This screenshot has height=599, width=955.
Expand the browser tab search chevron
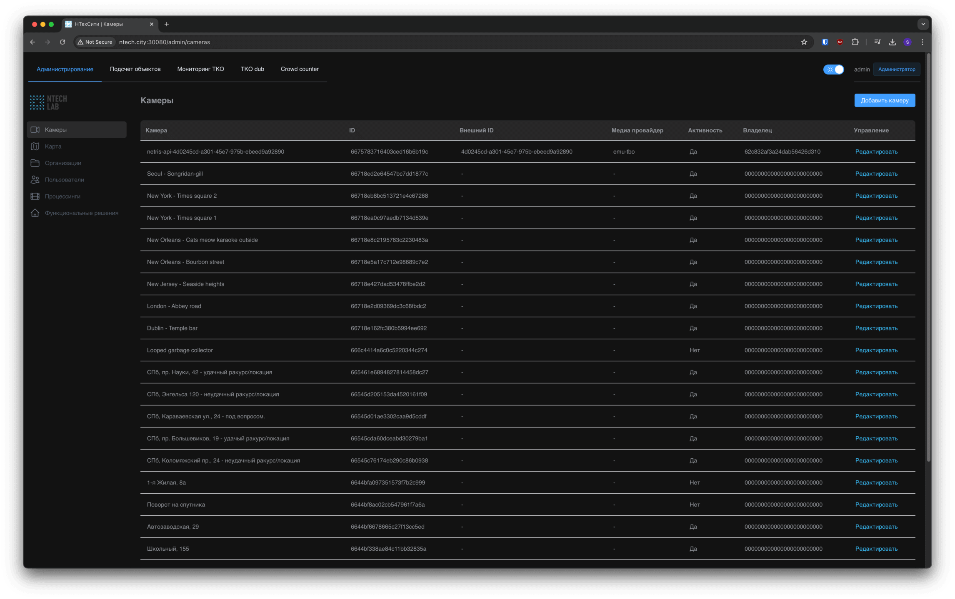[923, 24]
